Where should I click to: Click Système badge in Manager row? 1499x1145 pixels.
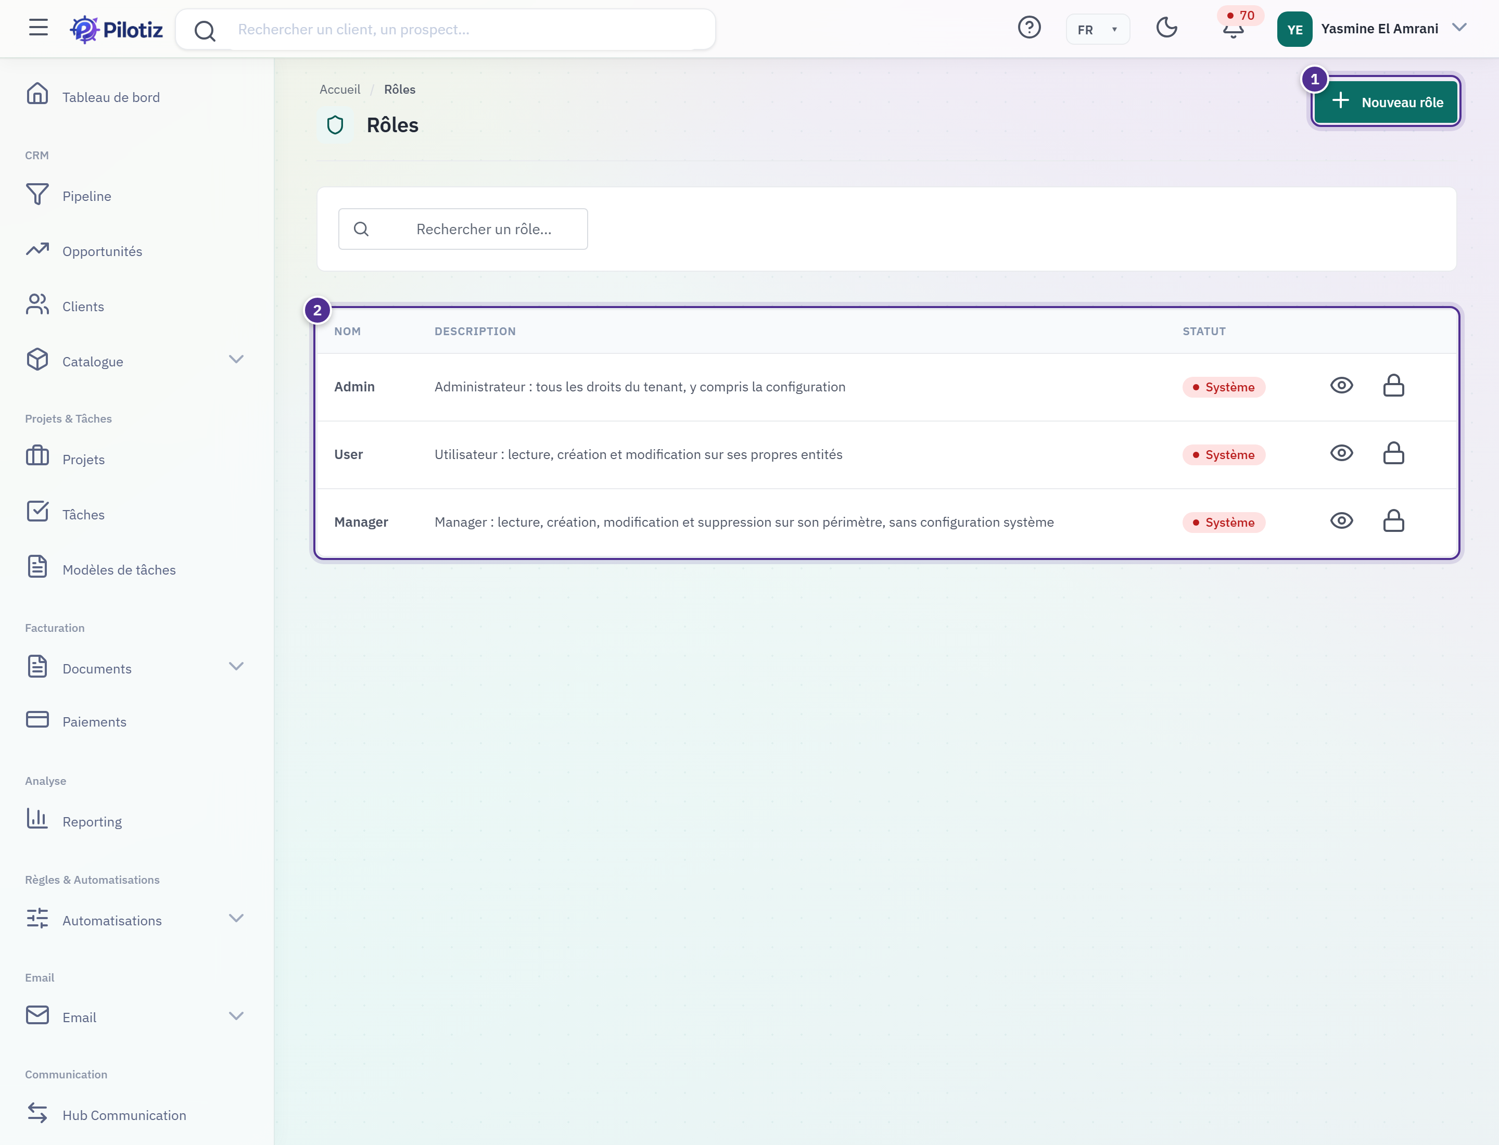[x=1224, y=522]
